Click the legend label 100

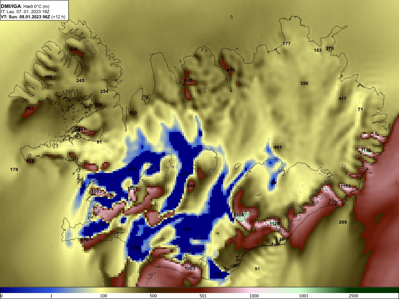pyautogui.click(x=103, y=296)
